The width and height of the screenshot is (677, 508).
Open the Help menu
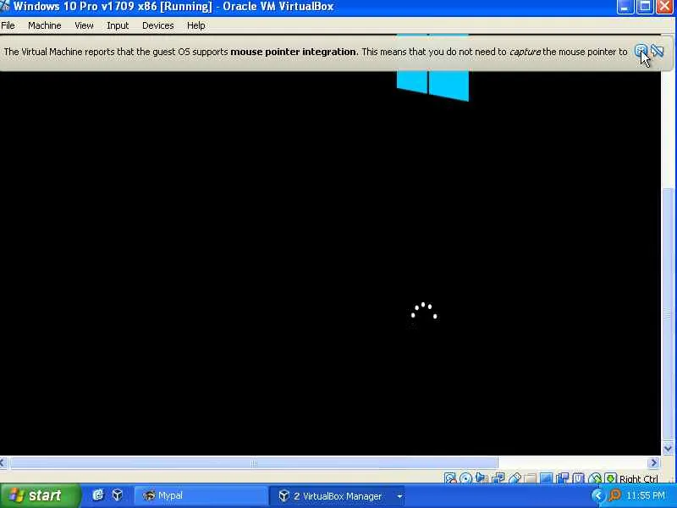(x=195, y=25)
